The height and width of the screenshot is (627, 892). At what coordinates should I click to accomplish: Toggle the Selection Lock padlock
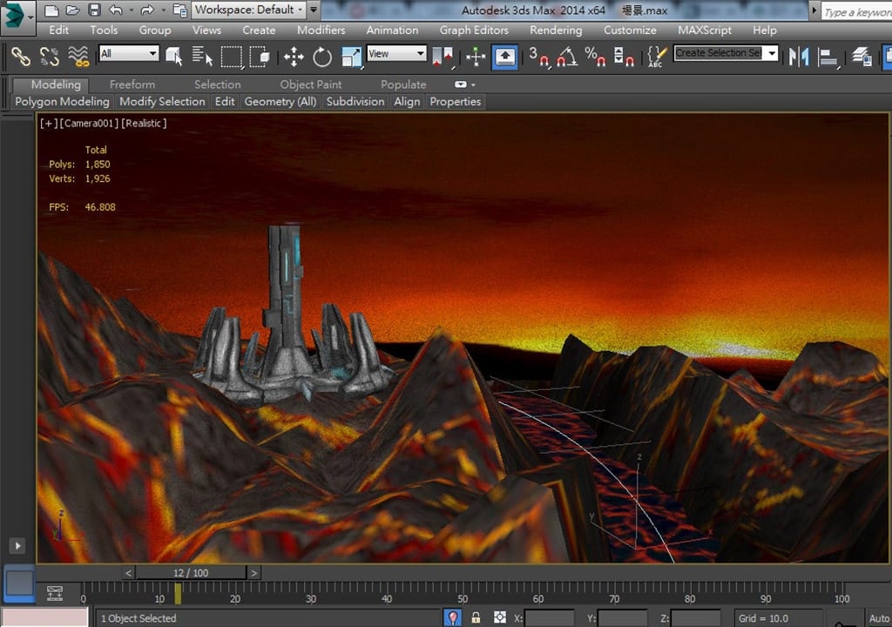476,618
